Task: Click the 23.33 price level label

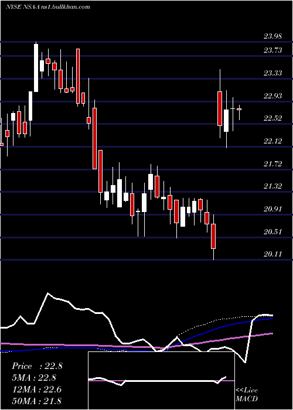Action: coord(272,73)
